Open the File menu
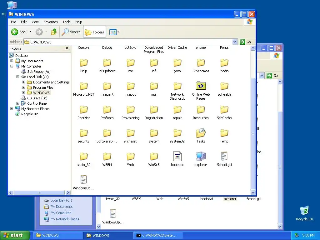320x240 pixels. coord(13,22)
